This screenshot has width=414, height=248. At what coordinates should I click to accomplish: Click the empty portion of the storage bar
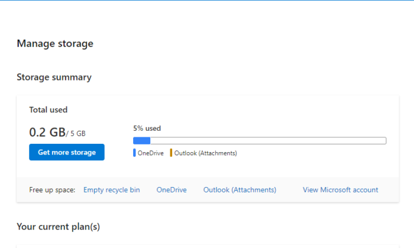266,141
